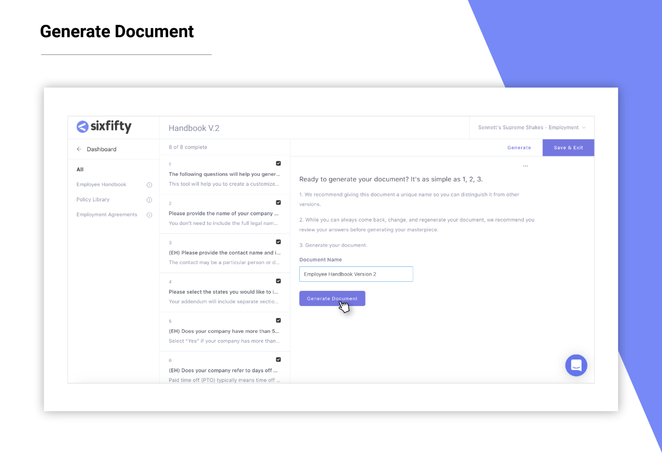
Task: Toggle the checkbox for question 5
Action: (x=278, y=320)
